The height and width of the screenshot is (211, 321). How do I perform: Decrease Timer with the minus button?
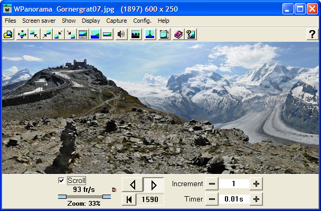tap(212, 199)
